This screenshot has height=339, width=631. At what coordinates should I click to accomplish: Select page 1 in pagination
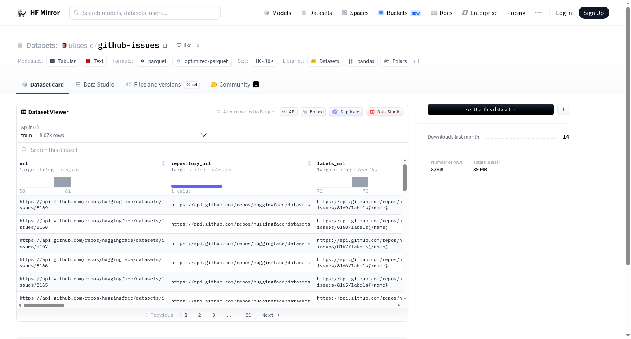coord(186,315)
